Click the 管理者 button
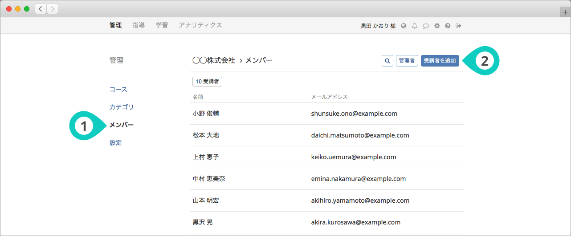This screenshot has width=571, height=236. tap(407, 61)
